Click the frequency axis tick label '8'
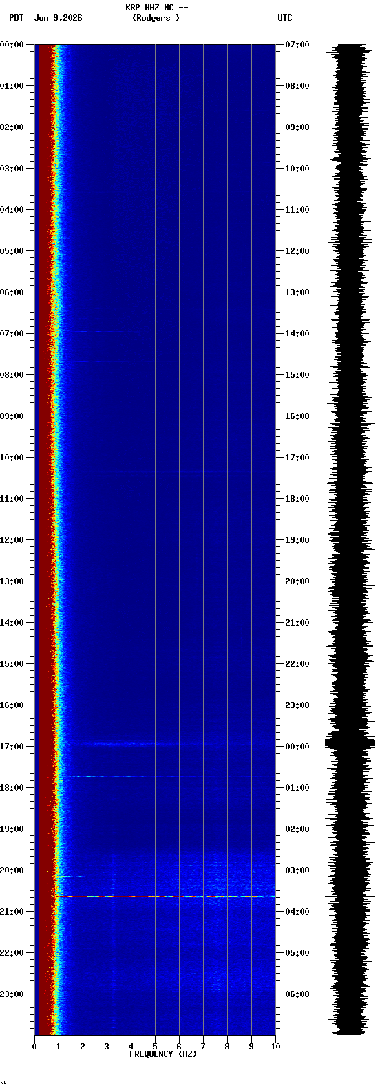This screenshot has width=380, height=1090. click(227, 1047)
